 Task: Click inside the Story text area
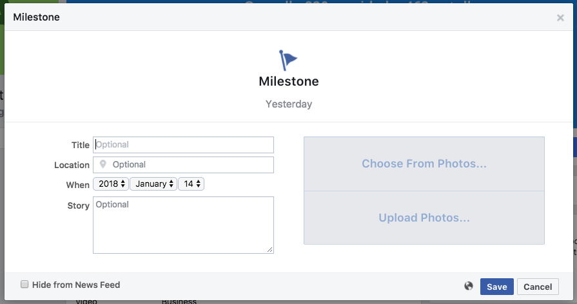pyautogui.click(x=183, y=225)
